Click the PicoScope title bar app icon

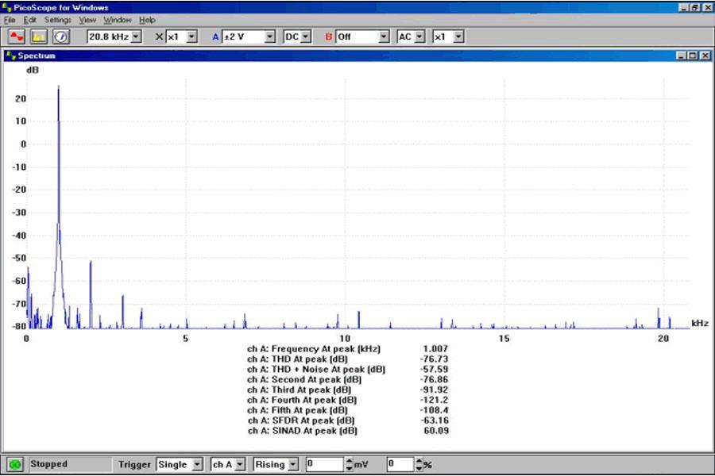[7, 7]
